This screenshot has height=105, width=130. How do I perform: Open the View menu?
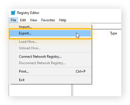[33, 20]
